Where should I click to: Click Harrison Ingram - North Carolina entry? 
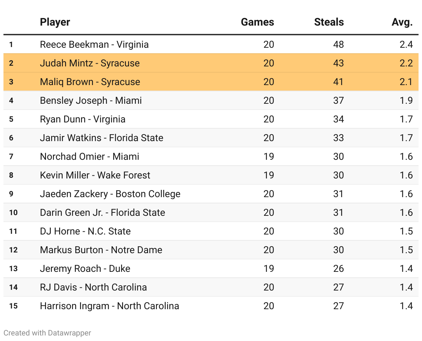(x=109, y=306)
